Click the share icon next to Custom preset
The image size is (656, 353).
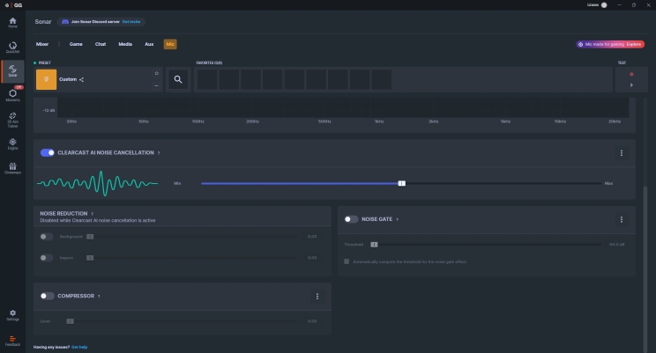82,79
